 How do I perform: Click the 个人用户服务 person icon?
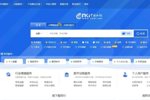click(x=125, y=75)
